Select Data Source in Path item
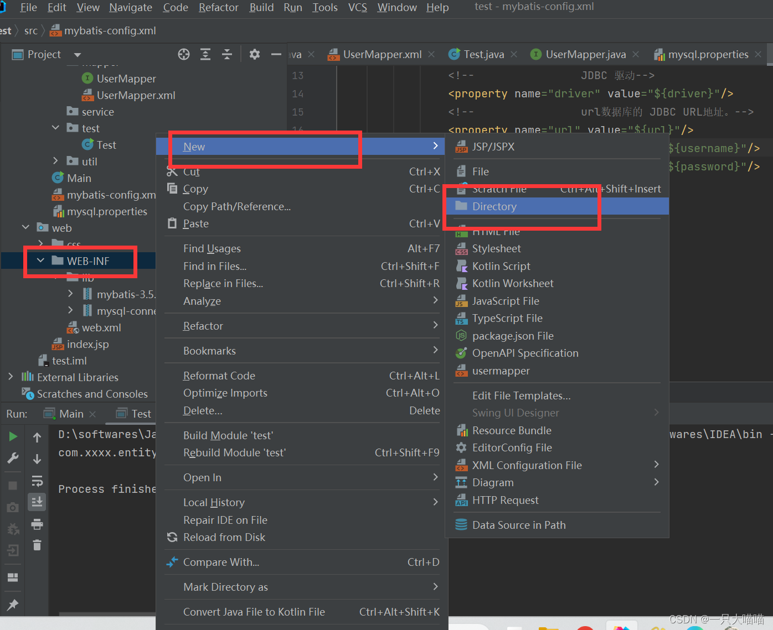The height and width of the screenshot is (630, 773). (x=557, y=525)
